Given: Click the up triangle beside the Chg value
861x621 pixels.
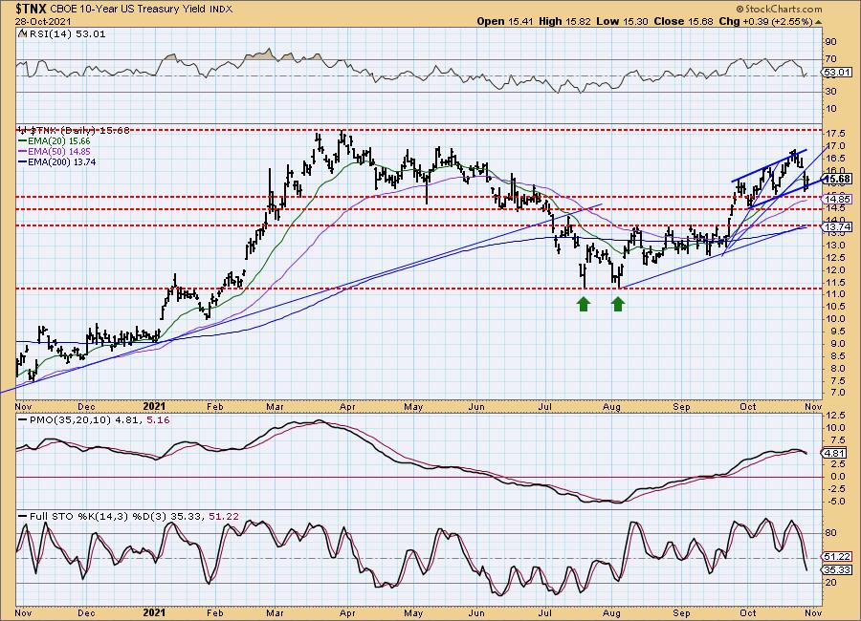Looking at the screenshot, I should 818,22.
